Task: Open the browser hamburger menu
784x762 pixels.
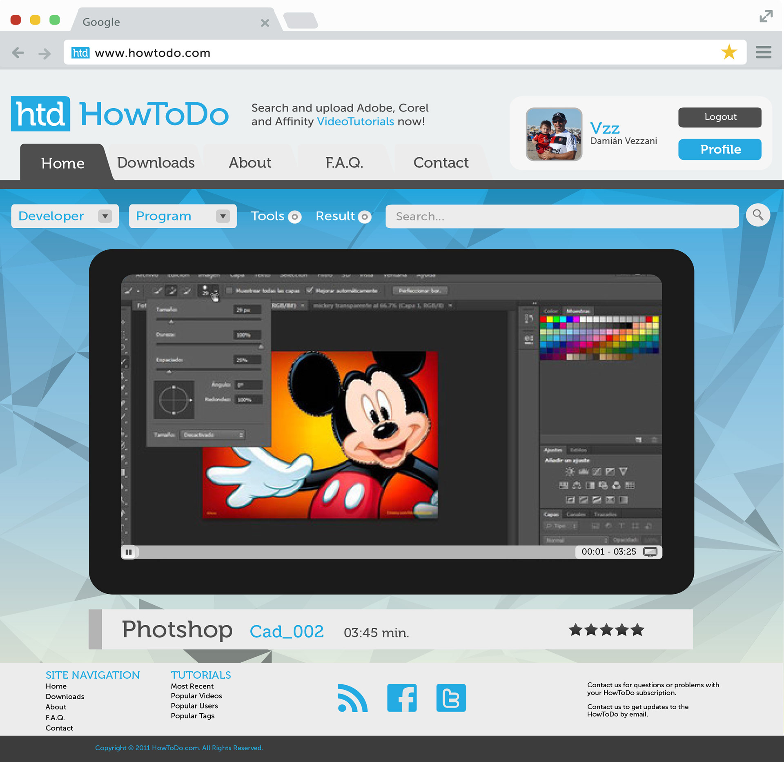Action: (x=763, y=52)
